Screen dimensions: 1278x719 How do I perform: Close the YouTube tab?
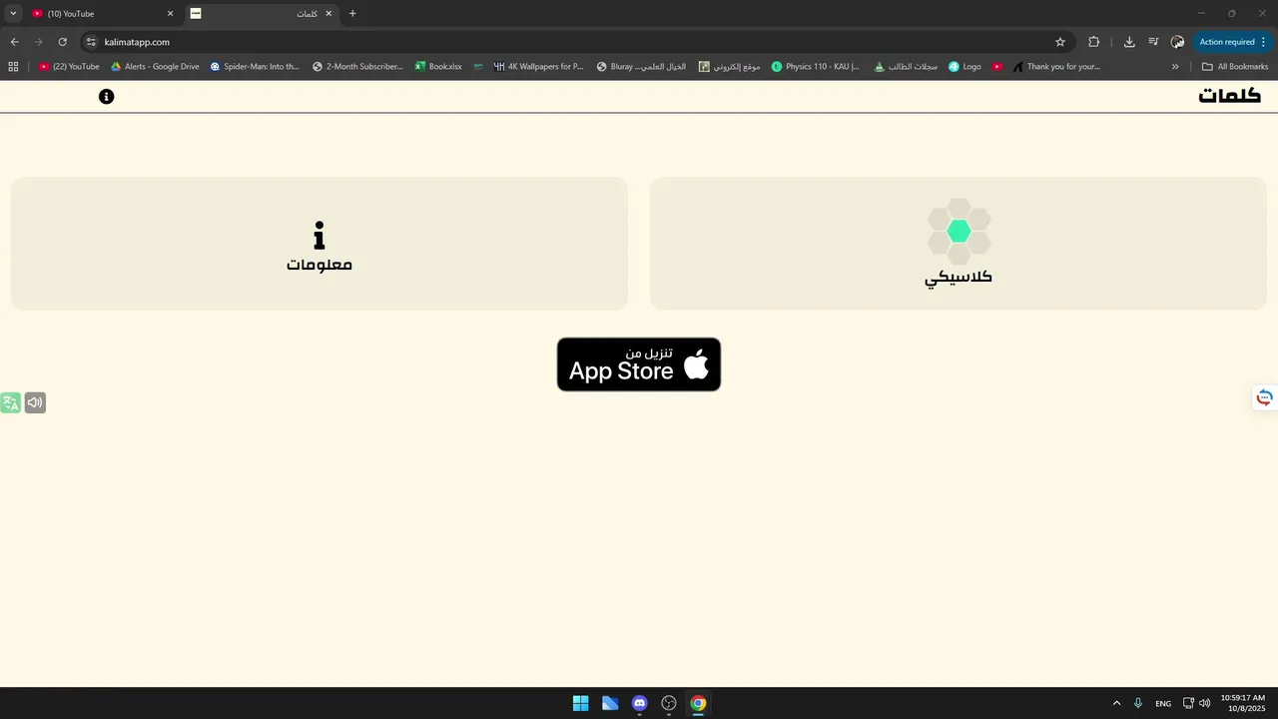tap(170, 14)
